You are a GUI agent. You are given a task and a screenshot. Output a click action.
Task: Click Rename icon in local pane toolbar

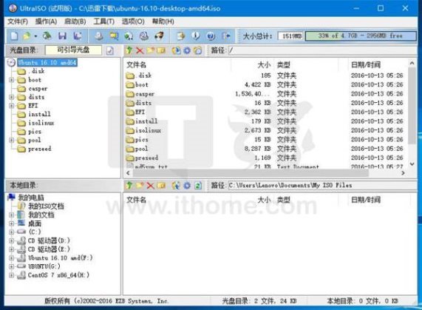[161, 185]
